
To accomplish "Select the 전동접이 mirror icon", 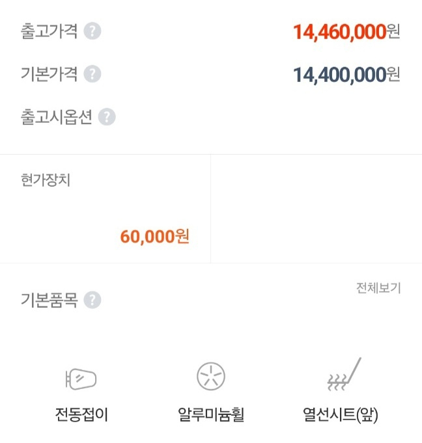I will (81, 379).
